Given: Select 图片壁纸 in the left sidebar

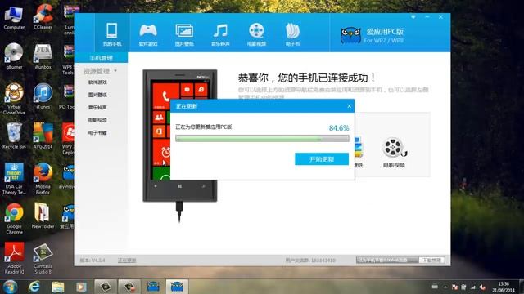Looking at the screenshot, I should click(x=97, y=95).
